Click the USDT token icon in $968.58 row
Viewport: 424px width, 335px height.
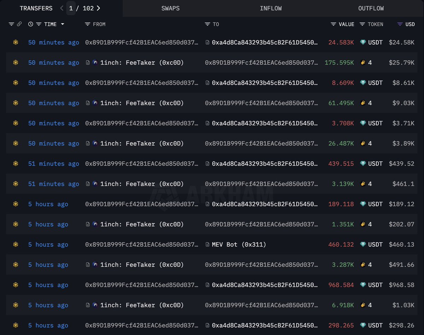pos(363,285)
